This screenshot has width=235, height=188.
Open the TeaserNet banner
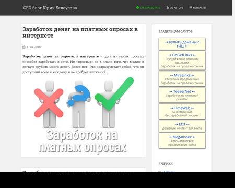pos(182,95)
